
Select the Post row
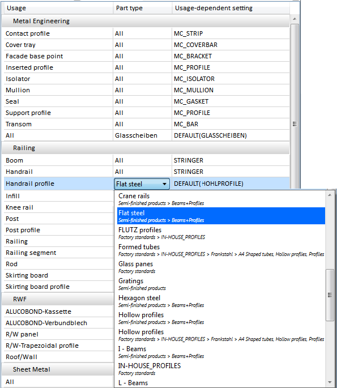[58, 219]
